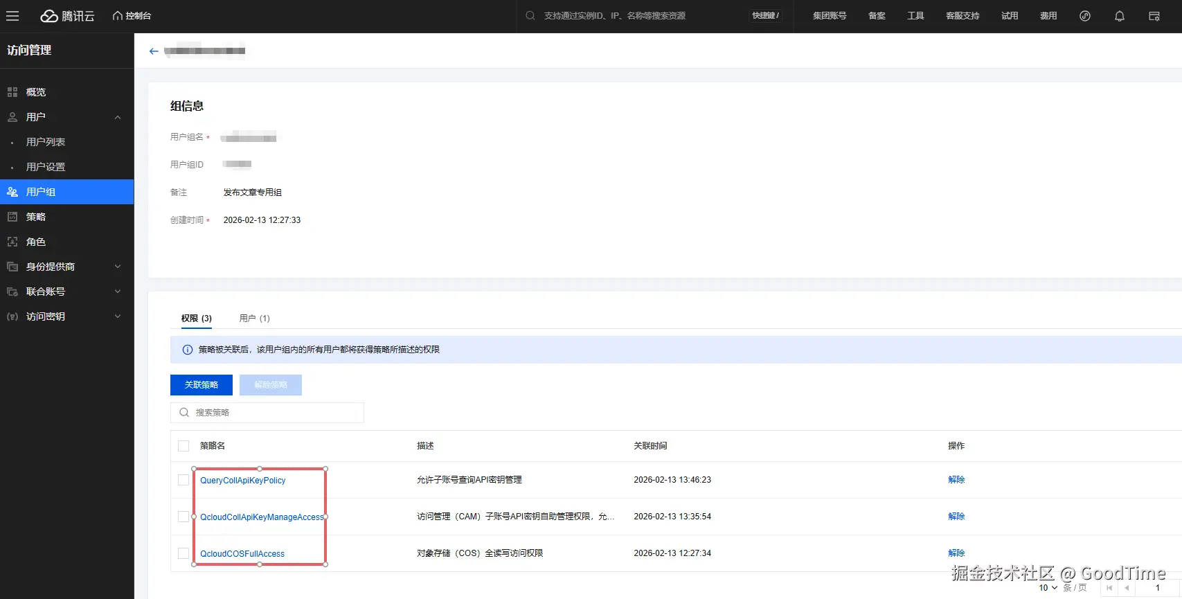Click the 关联策略 button
This screenshot has height=599, width=1182.
(x=202, y=385)
